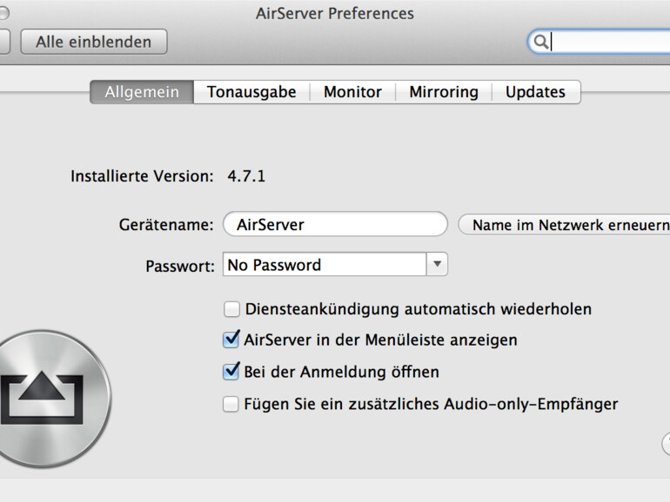
Task: Focus the search field in the toolbar
Action: point(609,42)
